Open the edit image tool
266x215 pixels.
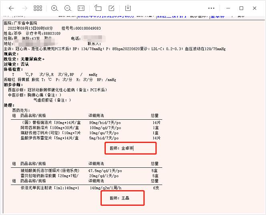[111, 8]
